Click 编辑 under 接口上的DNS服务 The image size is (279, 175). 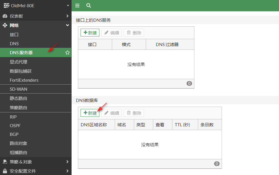pos(112,33)
